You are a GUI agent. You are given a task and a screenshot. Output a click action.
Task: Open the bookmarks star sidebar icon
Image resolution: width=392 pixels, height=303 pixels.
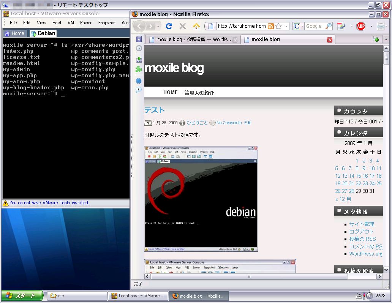[139, 39]
